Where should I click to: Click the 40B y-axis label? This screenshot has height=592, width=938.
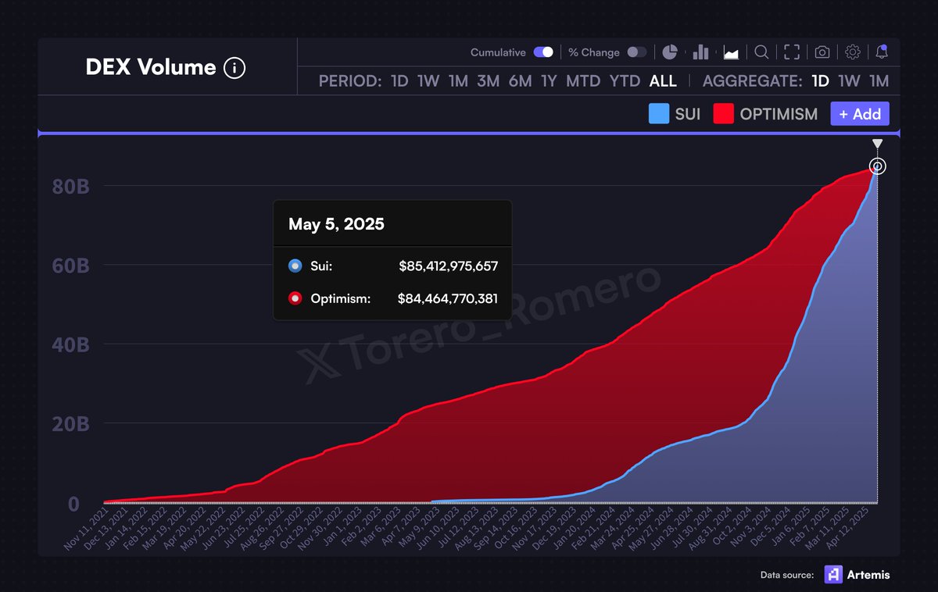tap(71, 345)
